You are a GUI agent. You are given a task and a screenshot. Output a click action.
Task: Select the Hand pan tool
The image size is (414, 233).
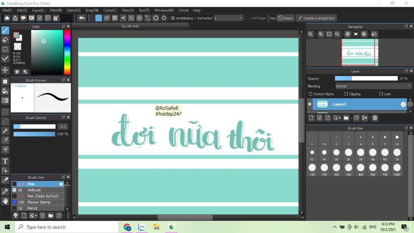point(5,201)
